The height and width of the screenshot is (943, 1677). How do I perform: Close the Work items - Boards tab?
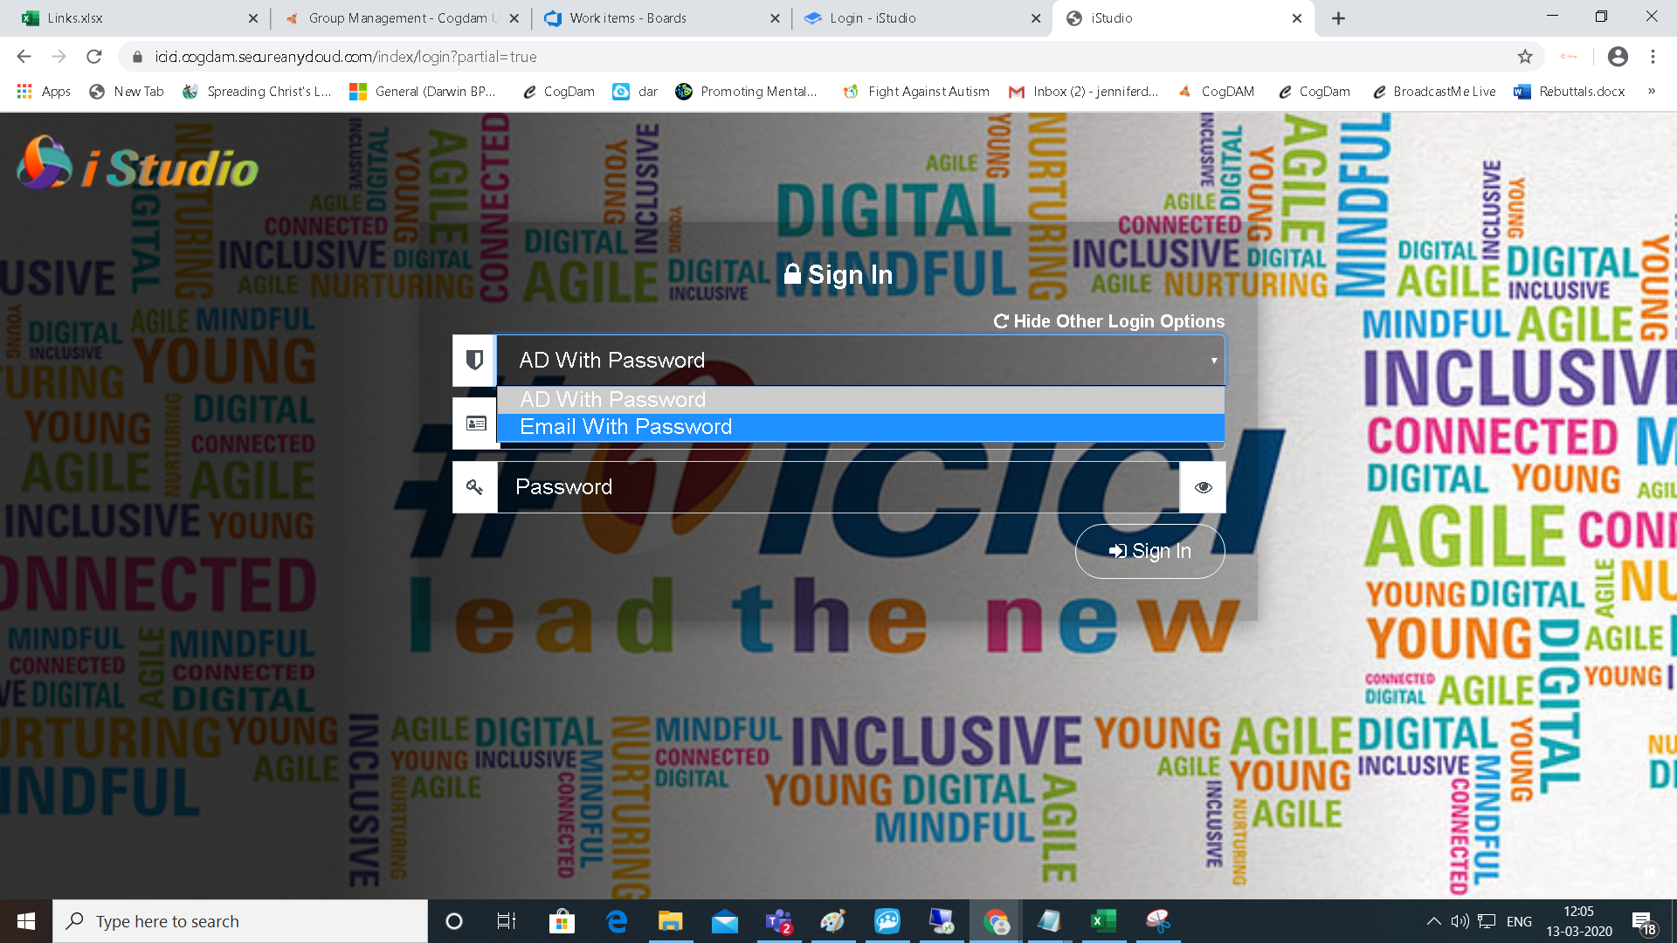775,18
